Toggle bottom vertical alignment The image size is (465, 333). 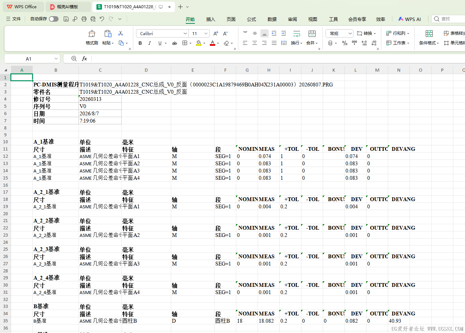tap(265, 33)
